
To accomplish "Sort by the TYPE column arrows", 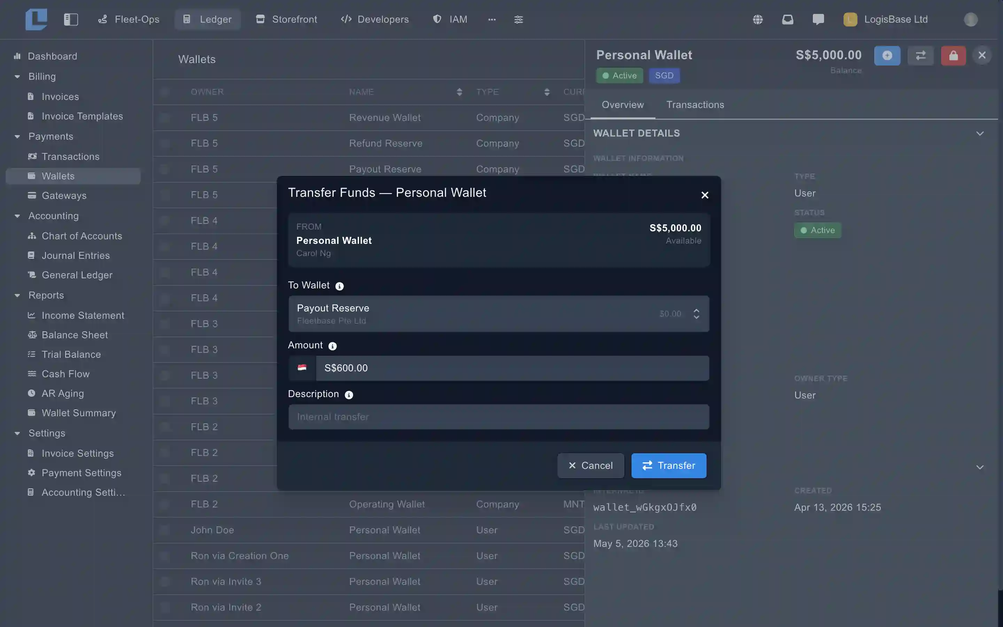I will [x=547, y=92].
